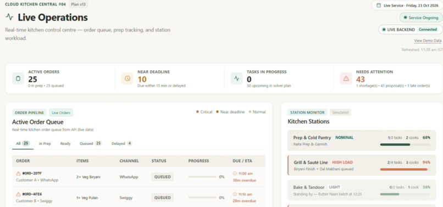Click the Needs Attention warning triangle icon

(346, 79)
